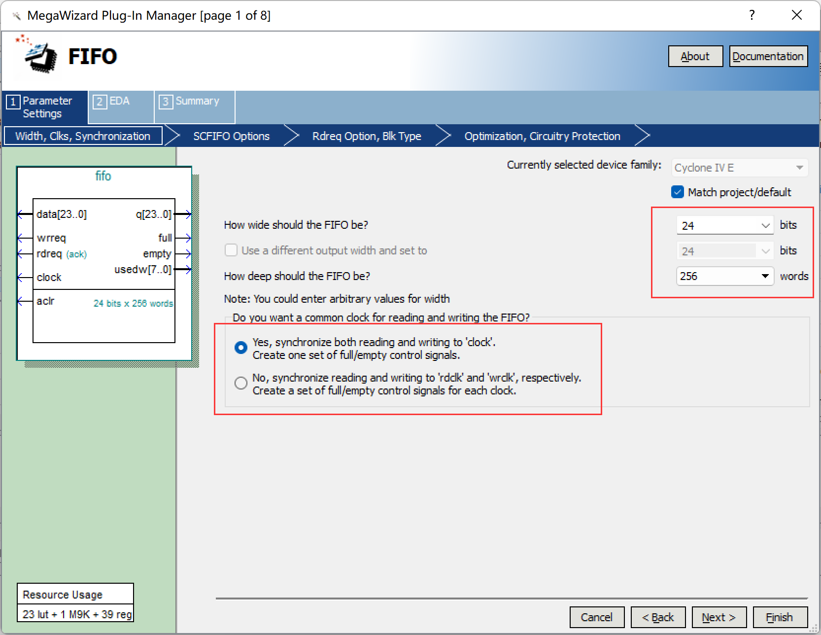
Task: Open the About dialog
Action: coord(695,56)
